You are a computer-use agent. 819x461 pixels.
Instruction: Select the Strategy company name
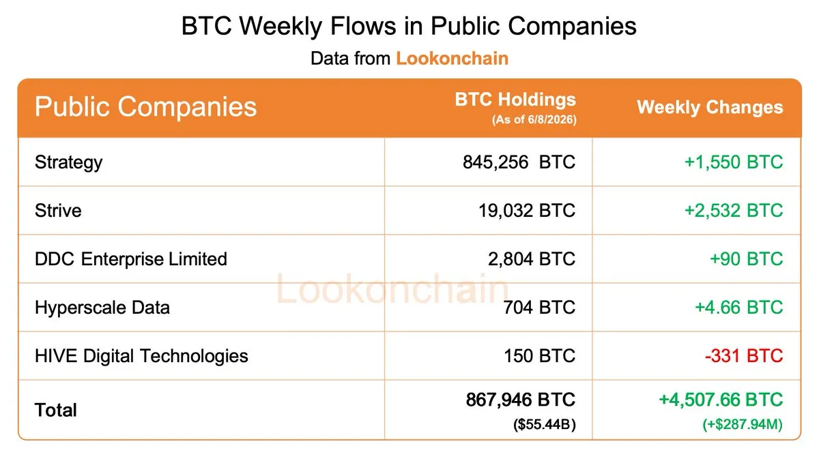[x=68, y=162]
